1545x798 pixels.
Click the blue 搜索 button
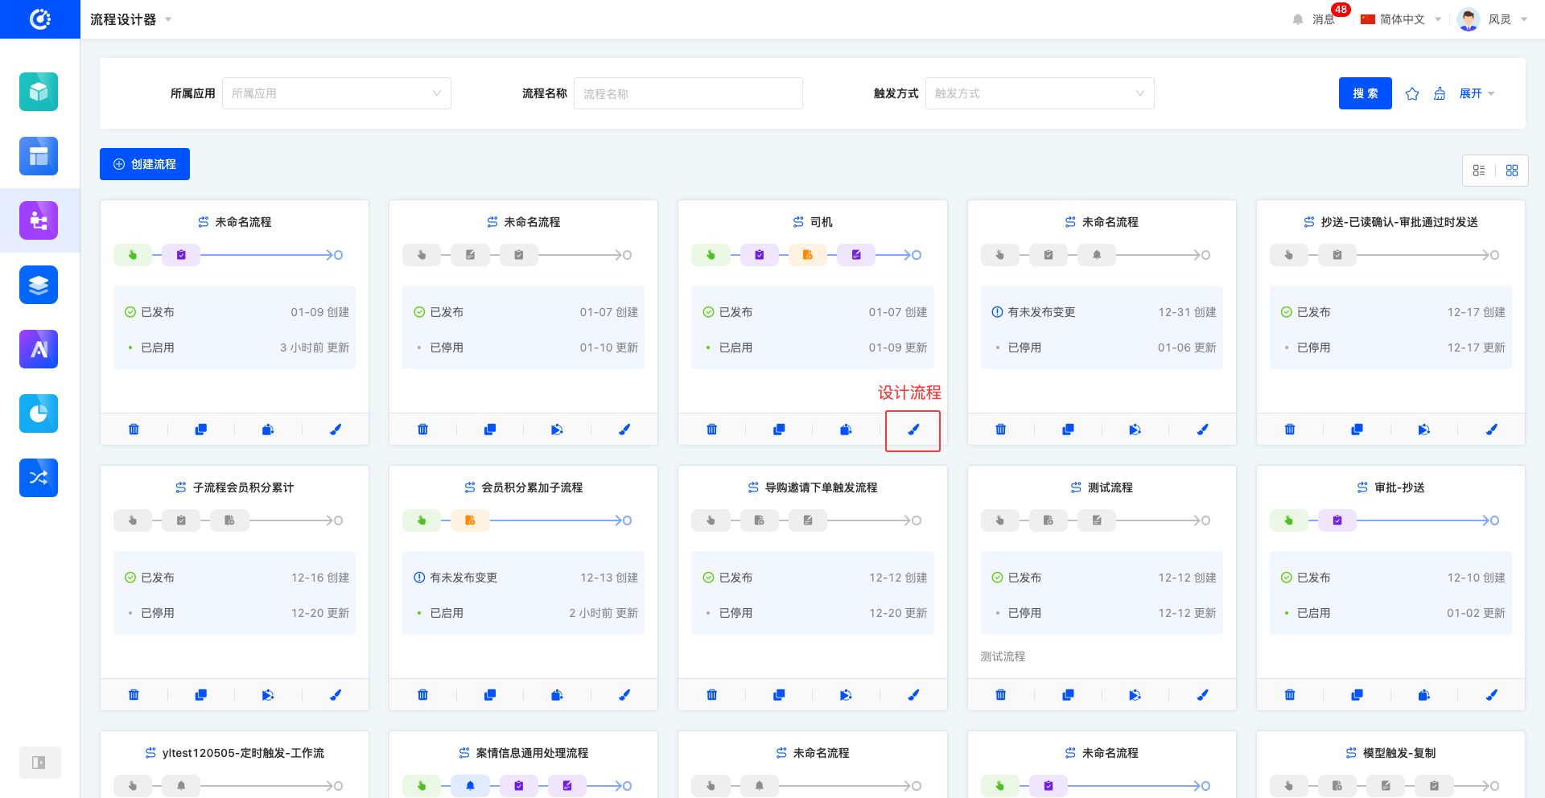(x=1365, y=93)
